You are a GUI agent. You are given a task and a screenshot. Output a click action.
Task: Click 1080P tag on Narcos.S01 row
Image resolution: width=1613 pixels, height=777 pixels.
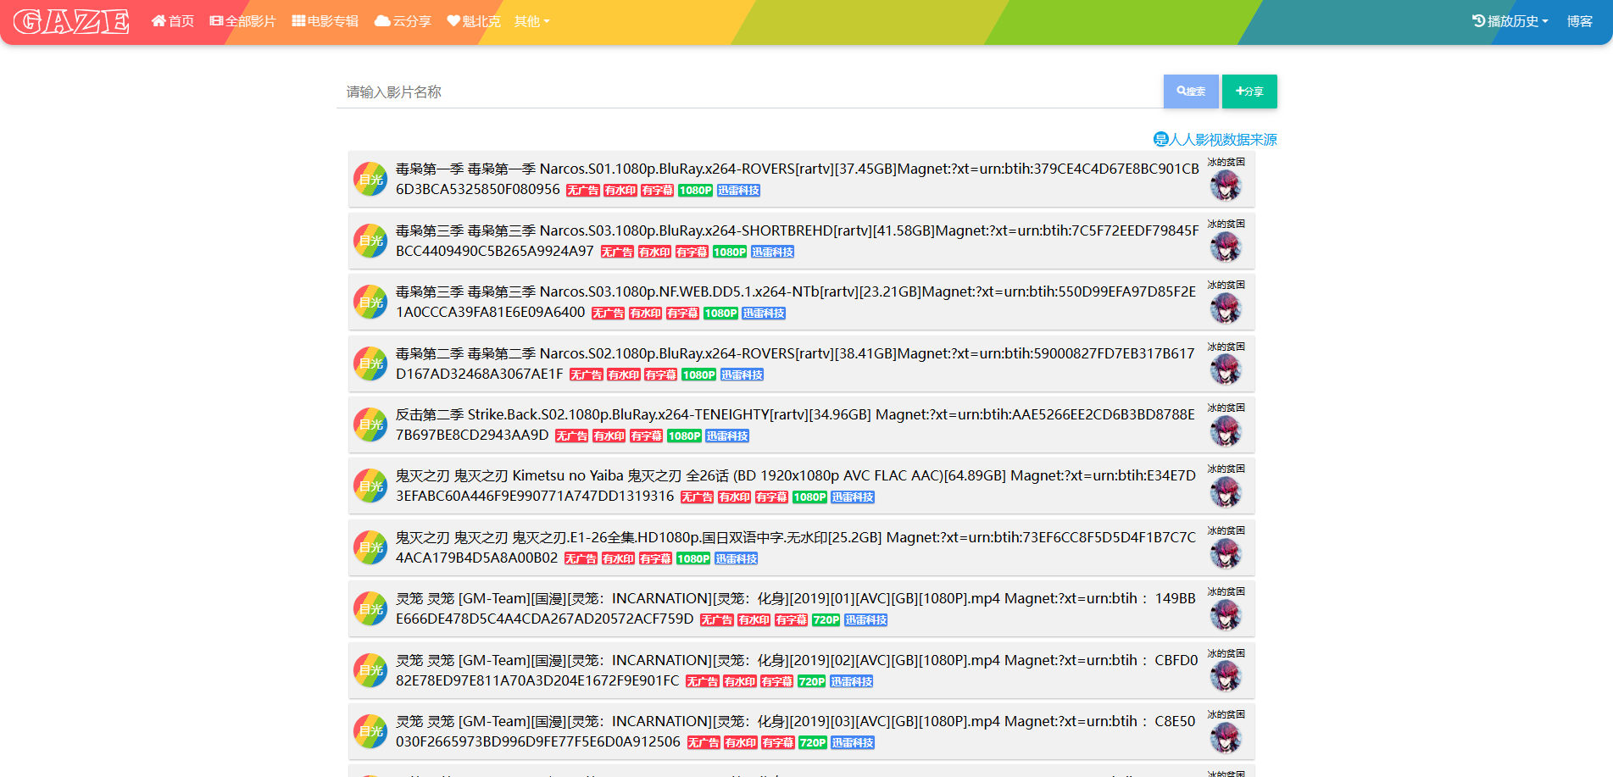[x=696, y=191]
